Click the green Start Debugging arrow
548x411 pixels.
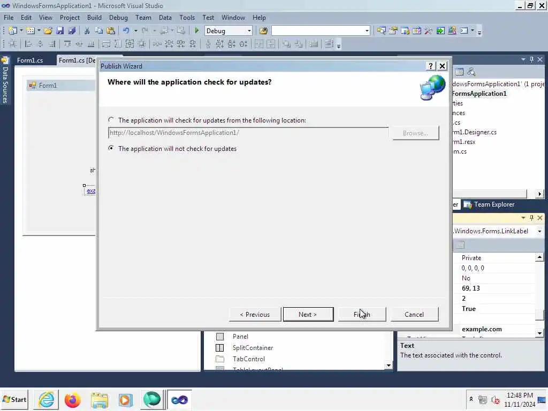point(197,31)
